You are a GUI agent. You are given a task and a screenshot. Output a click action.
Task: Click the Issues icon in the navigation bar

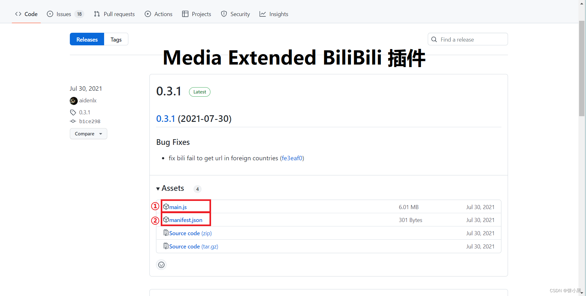50,14
